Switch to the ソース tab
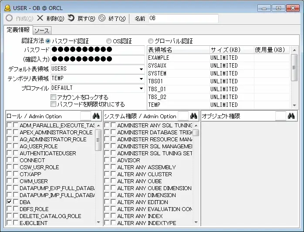Viewport: 304px width, 232px height. [x=41, y=31]
